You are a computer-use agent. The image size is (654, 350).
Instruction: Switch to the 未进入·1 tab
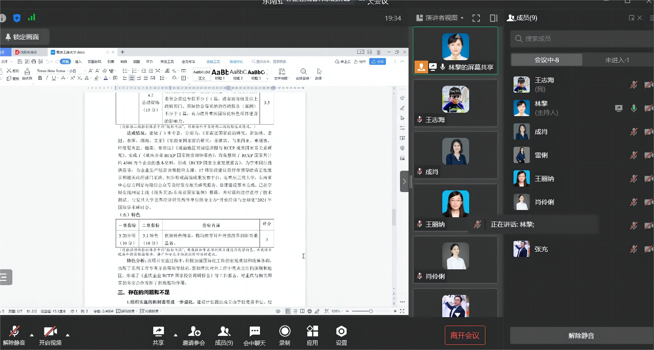(617, 60)
